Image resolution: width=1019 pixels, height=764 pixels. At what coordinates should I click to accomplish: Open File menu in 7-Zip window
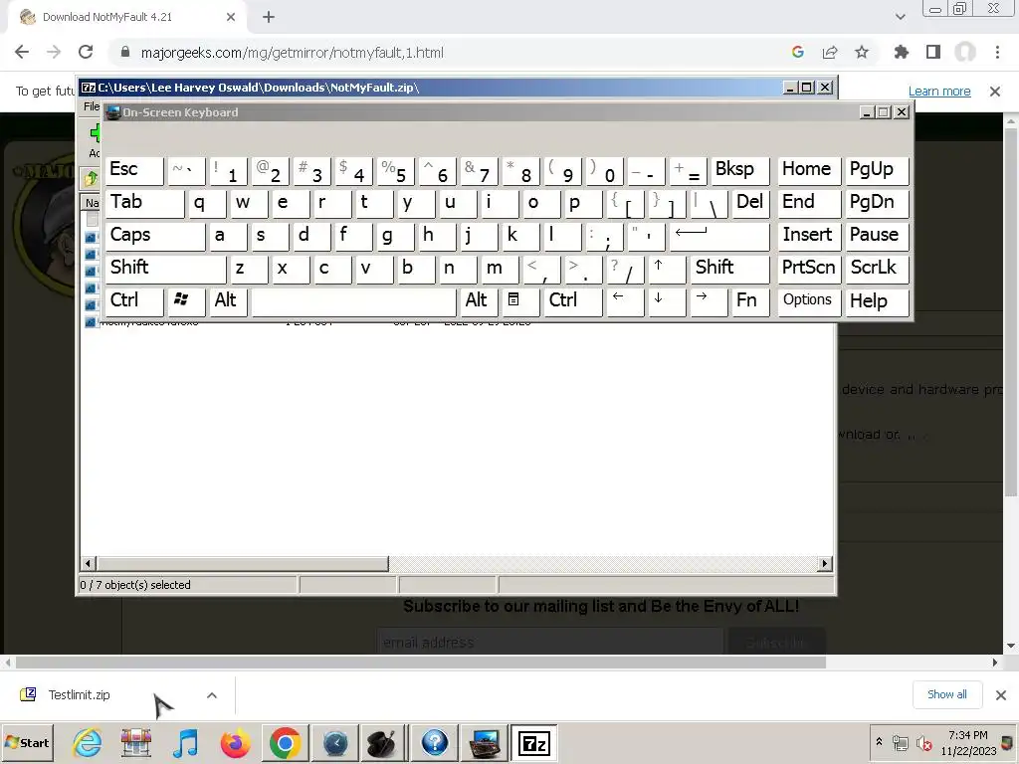tap(91, 106)
